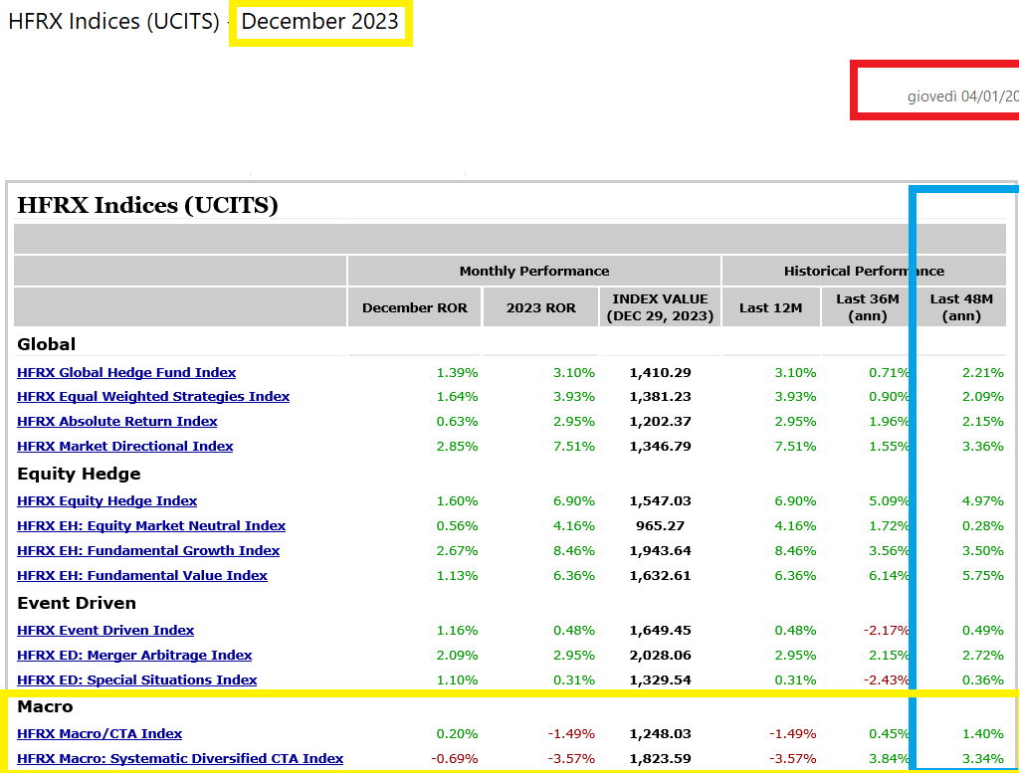Open HFRX EH: Fundamental Growth Index link

click(x=148, y=550)
